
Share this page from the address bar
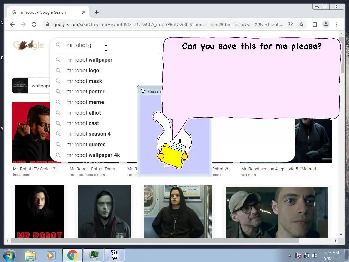click(x=290, y=24)
